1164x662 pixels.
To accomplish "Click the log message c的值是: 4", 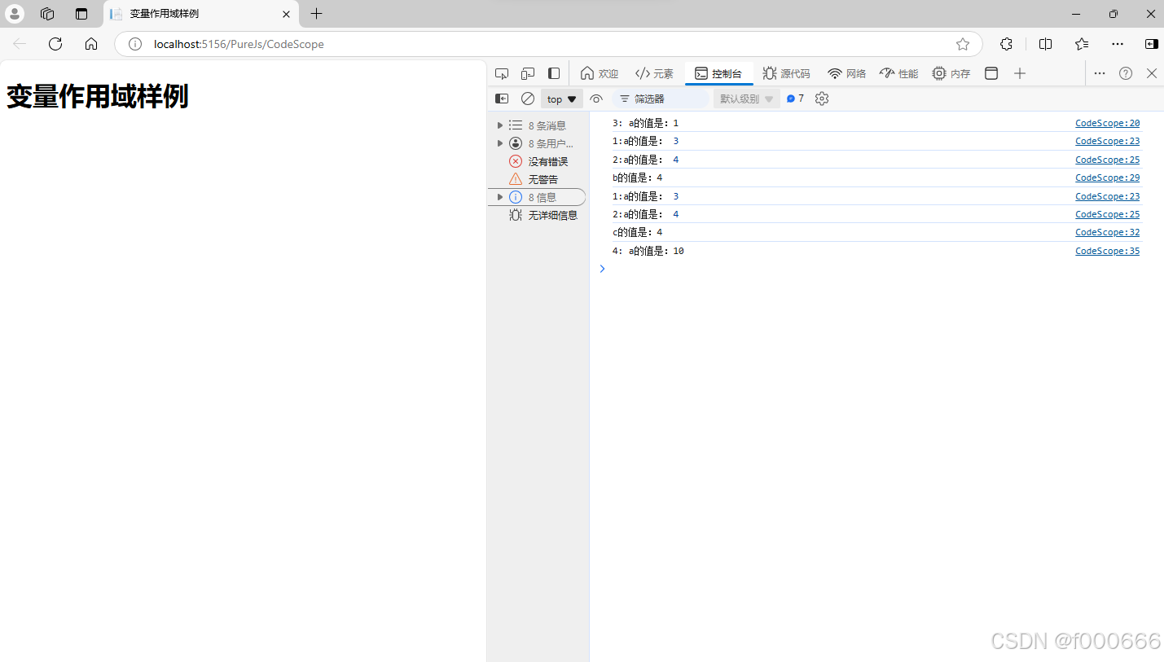I will (x=637, y=232).
